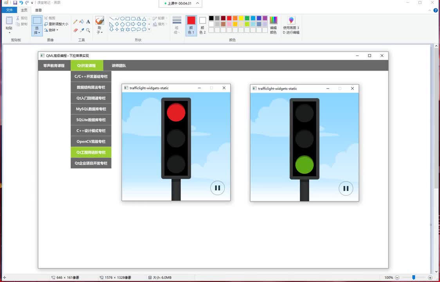The width and height of the screenshot is (440, 282).
Task: Choose the Right triangle shape
Action: point(112,24)
